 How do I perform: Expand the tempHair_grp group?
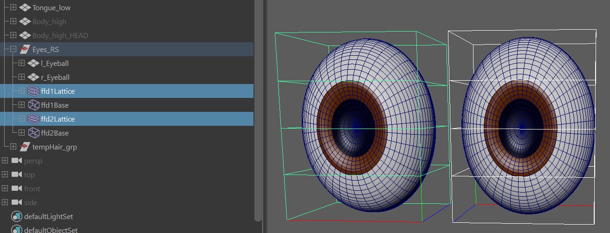point(13,147)
